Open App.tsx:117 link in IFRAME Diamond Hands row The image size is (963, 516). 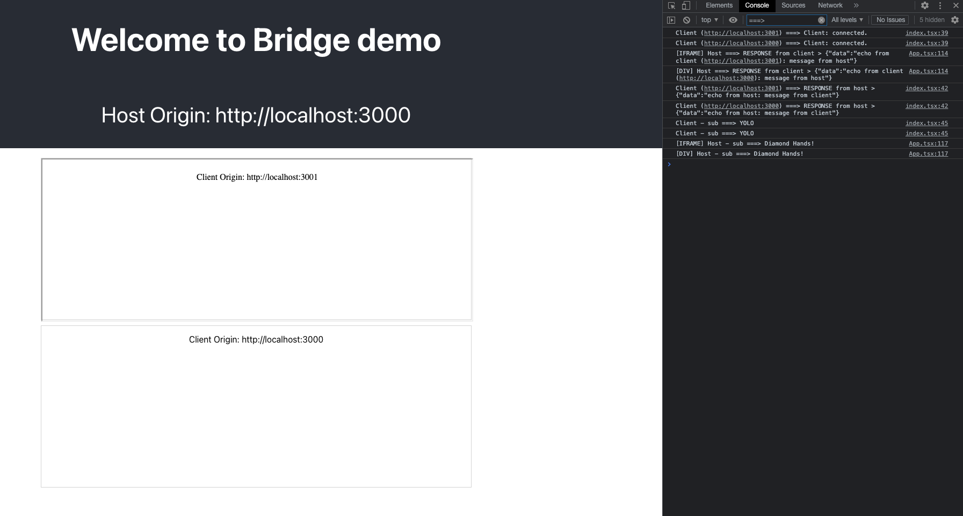pos(928,143)
